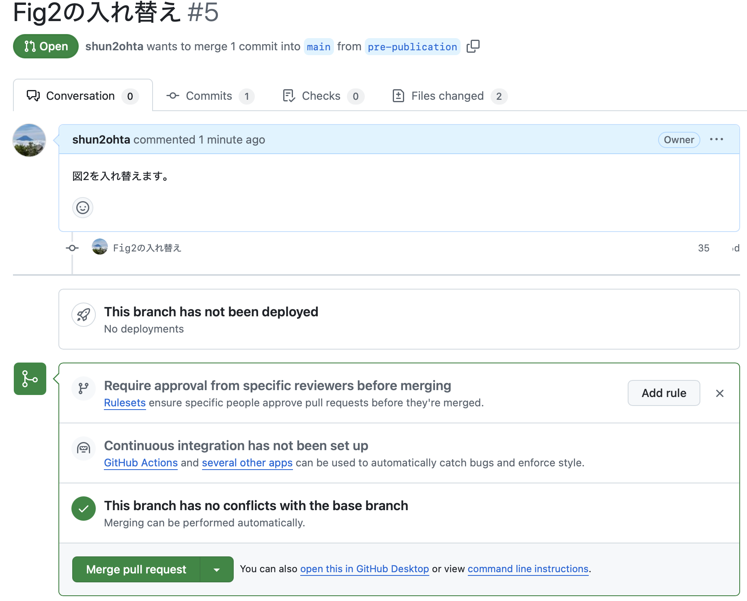
Task: Click the green no-conflicts checkmark icon
Action: [84, 509]
